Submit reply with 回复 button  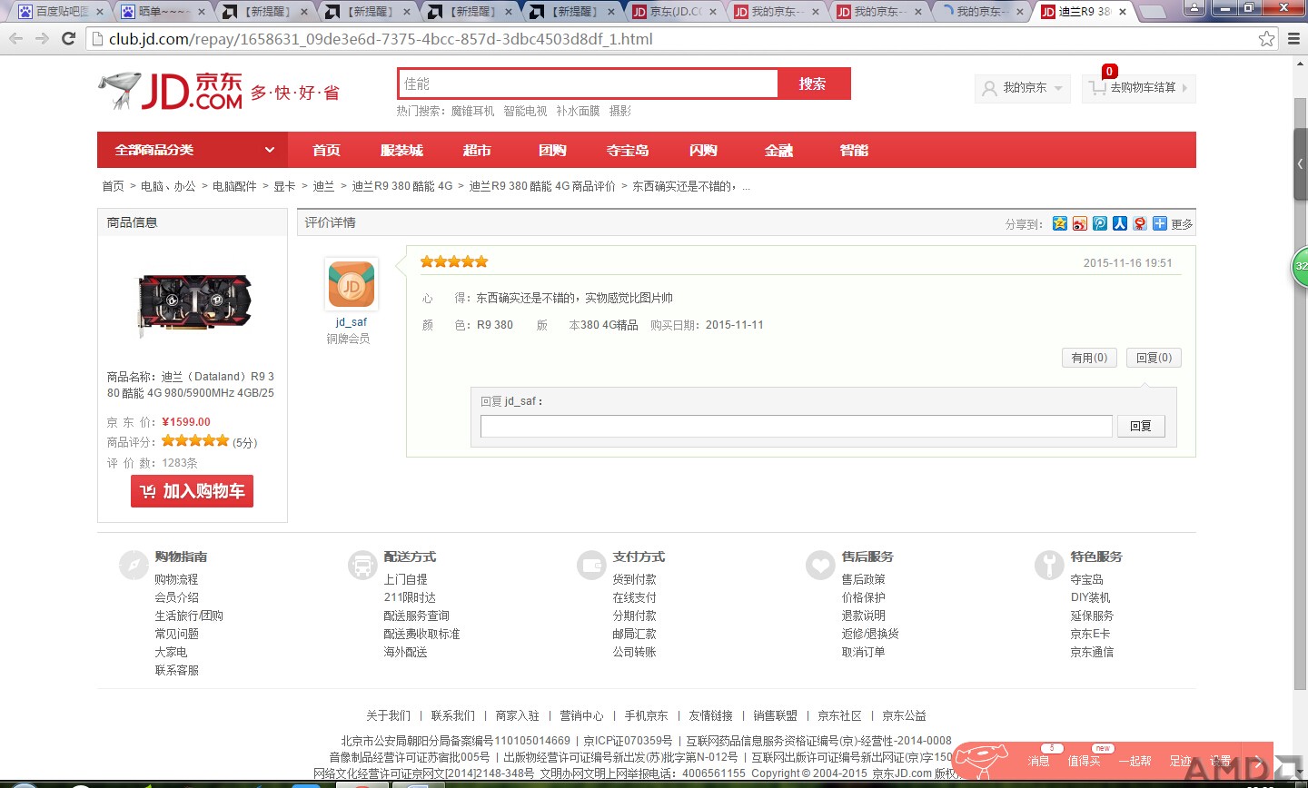pyautogui.click(x=1141, y=426)
